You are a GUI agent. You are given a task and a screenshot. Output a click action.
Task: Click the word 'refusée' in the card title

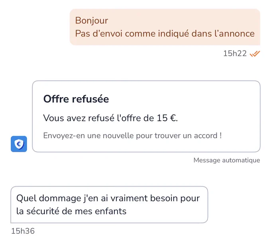pos(90,99)
